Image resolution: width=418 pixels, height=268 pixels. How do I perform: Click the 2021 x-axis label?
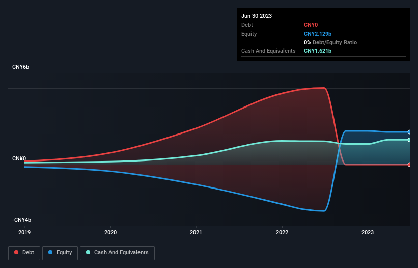(x=196, y=232)
